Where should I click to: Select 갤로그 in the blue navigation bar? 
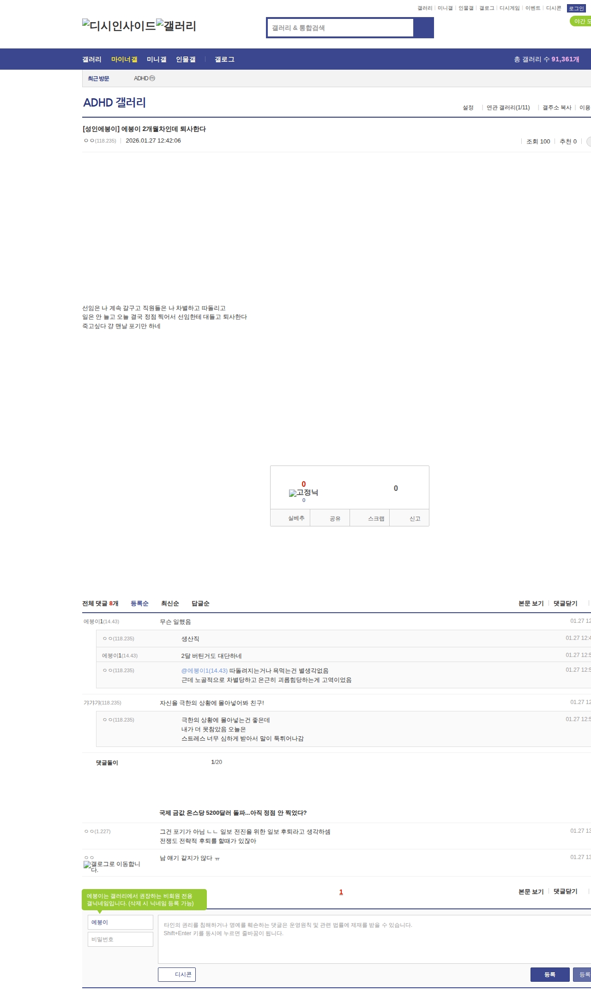click(224, 59)
